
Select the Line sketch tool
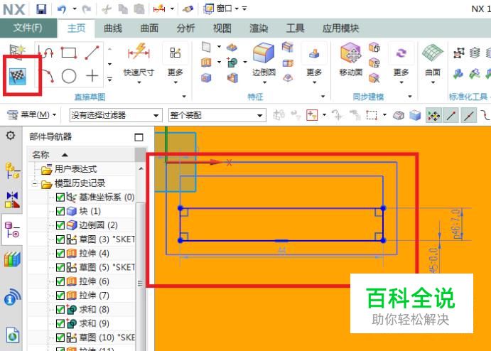tap(92, 52)
